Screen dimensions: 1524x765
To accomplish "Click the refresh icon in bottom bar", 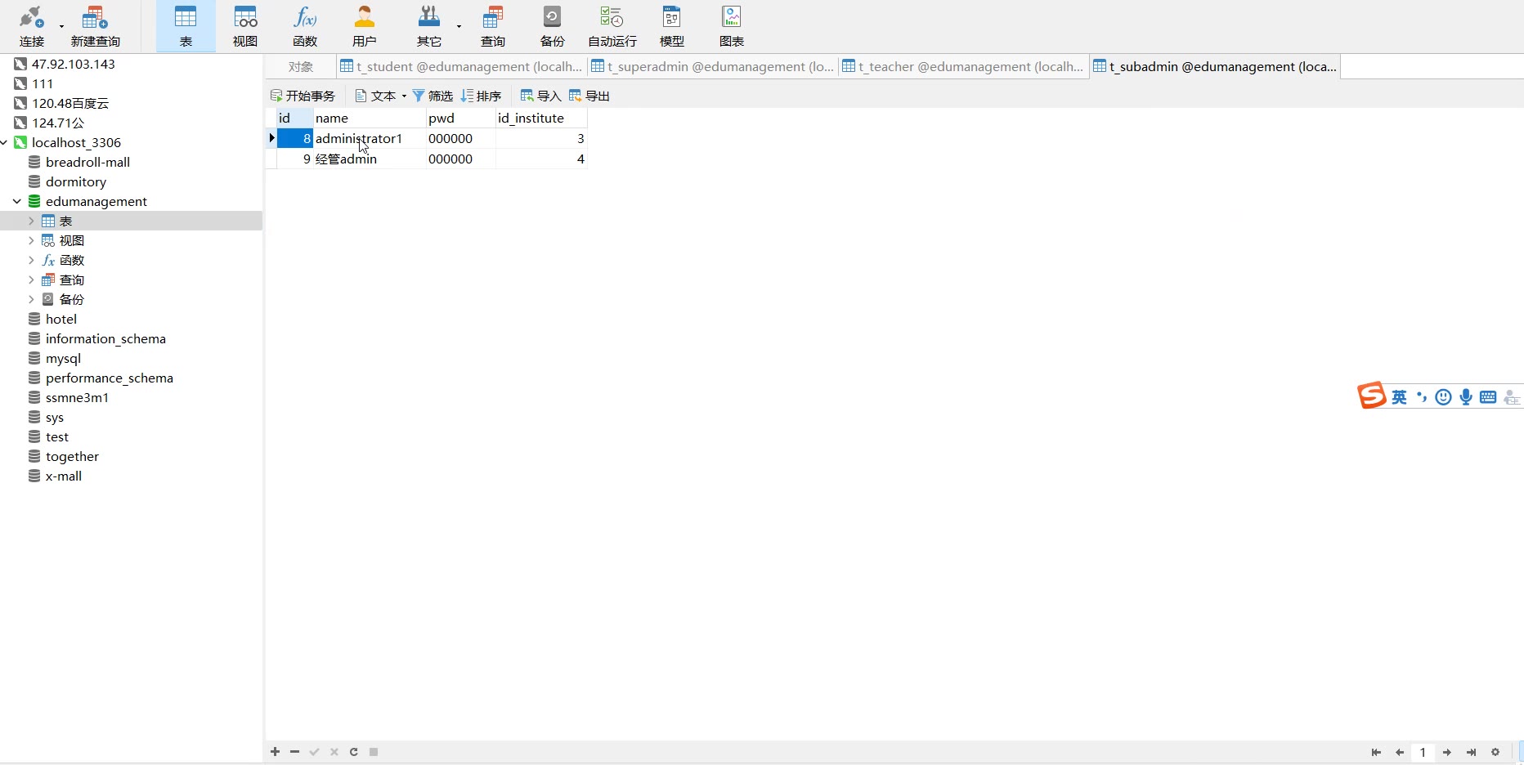I will point(354,752).
